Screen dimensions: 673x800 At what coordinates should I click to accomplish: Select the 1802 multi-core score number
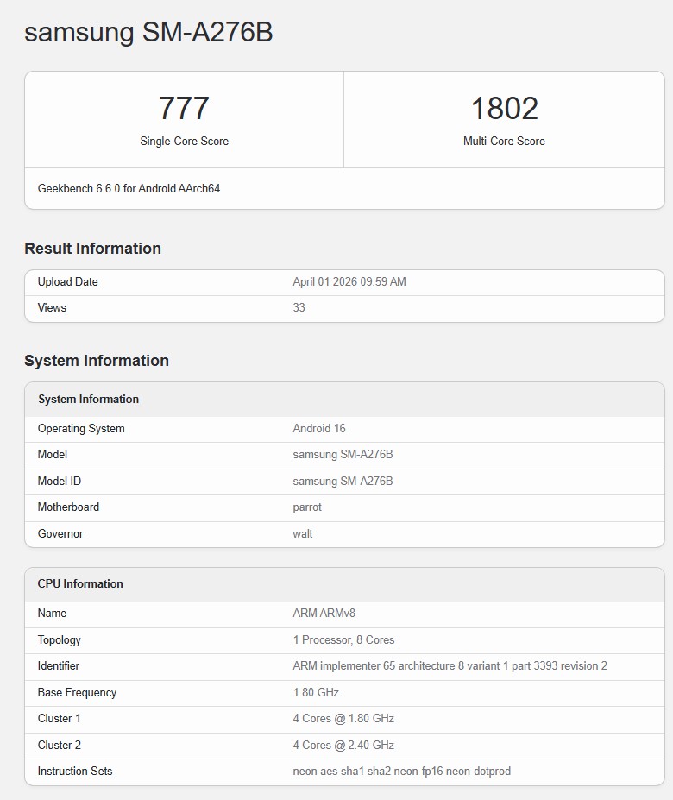coord(504,109)
